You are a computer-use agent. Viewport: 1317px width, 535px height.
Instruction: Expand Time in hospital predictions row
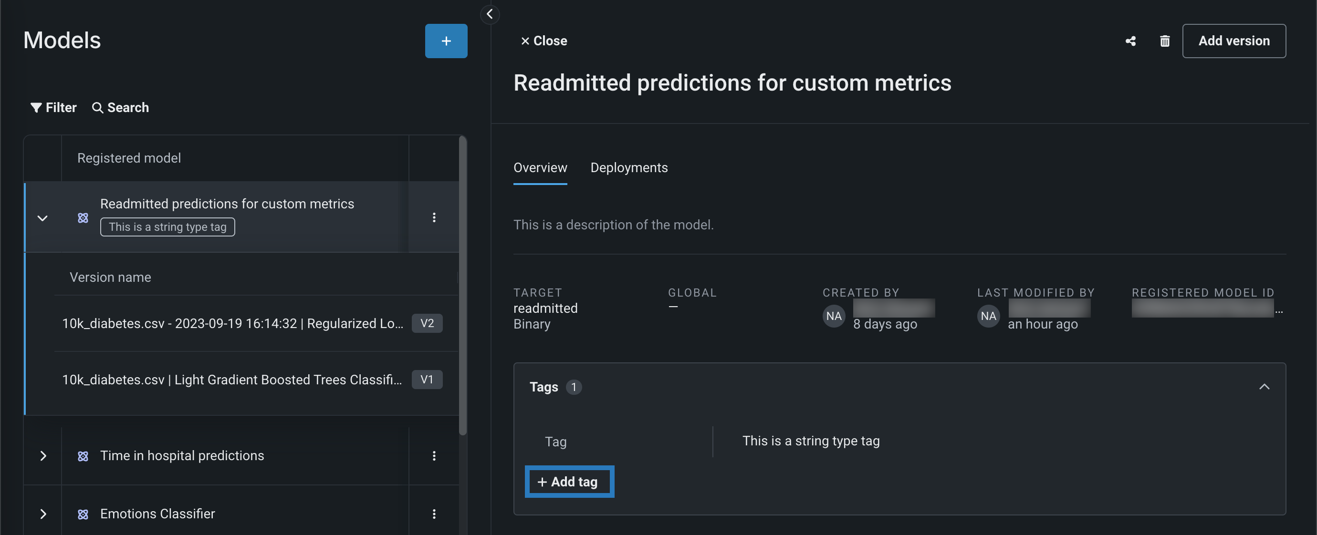click(43, 455)
